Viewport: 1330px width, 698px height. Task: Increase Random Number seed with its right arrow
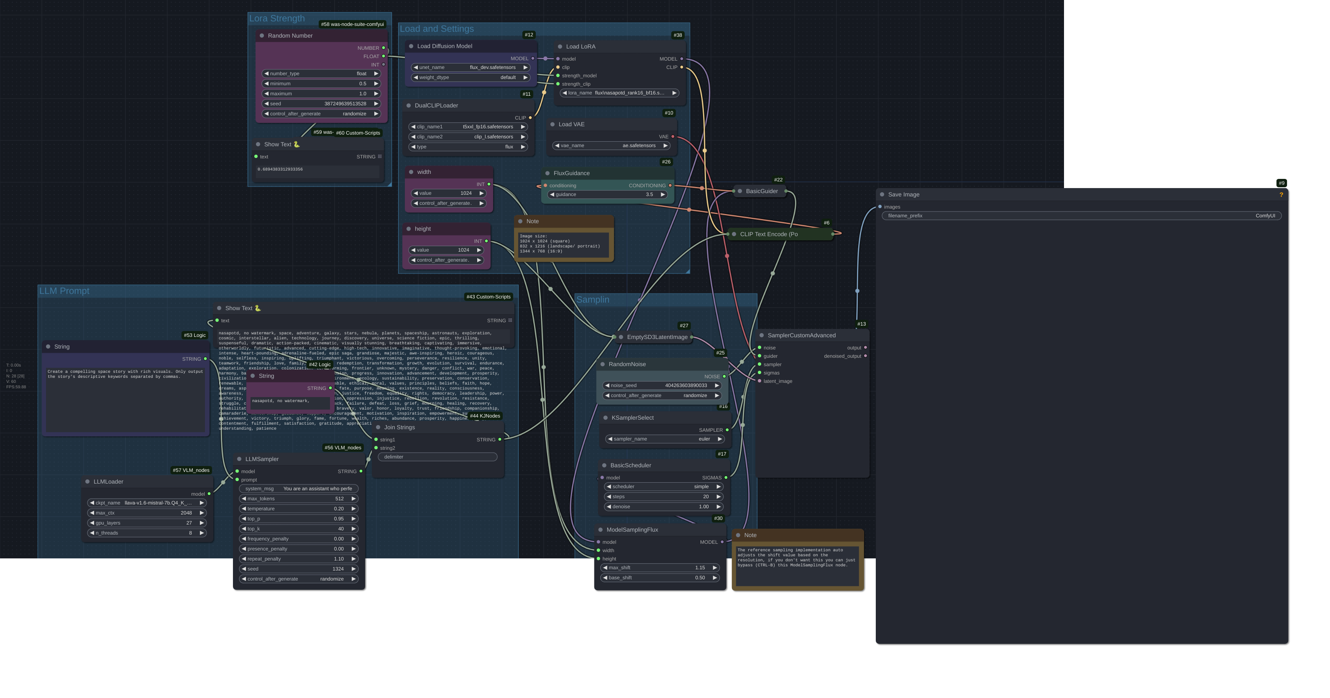click(x=376, y=104)
